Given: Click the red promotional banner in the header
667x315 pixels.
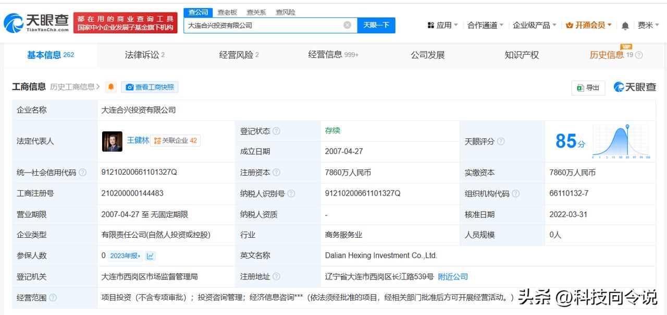Looking at the screenshot, I should tap(125, 23).
